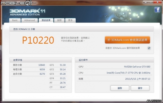
Task: Click the 您的 3DMark 11 分數 header
Action: coord(24,29)
